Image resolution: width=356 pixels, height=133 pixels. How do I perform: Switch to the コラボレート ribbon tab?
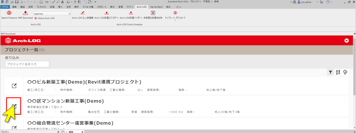pyautogui.click(x=102, y=7)
